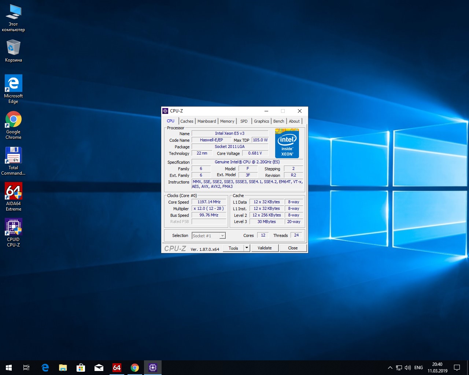Expand the Tools button dropdown arrow
The width and height of the screenshot is (469, 375).
coord(247,248)
